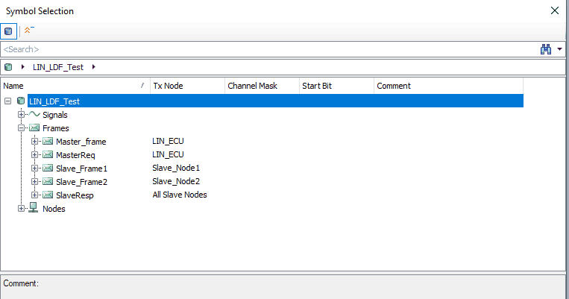Click the Frames envelope icon
569x299 pixels.
click(x=34, y=128)
